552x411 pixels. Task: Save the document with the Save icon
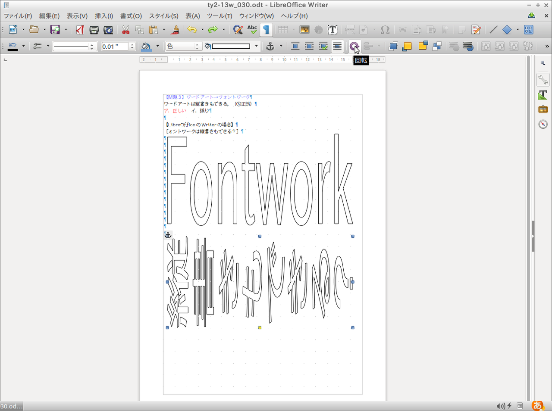click(55, 30)
